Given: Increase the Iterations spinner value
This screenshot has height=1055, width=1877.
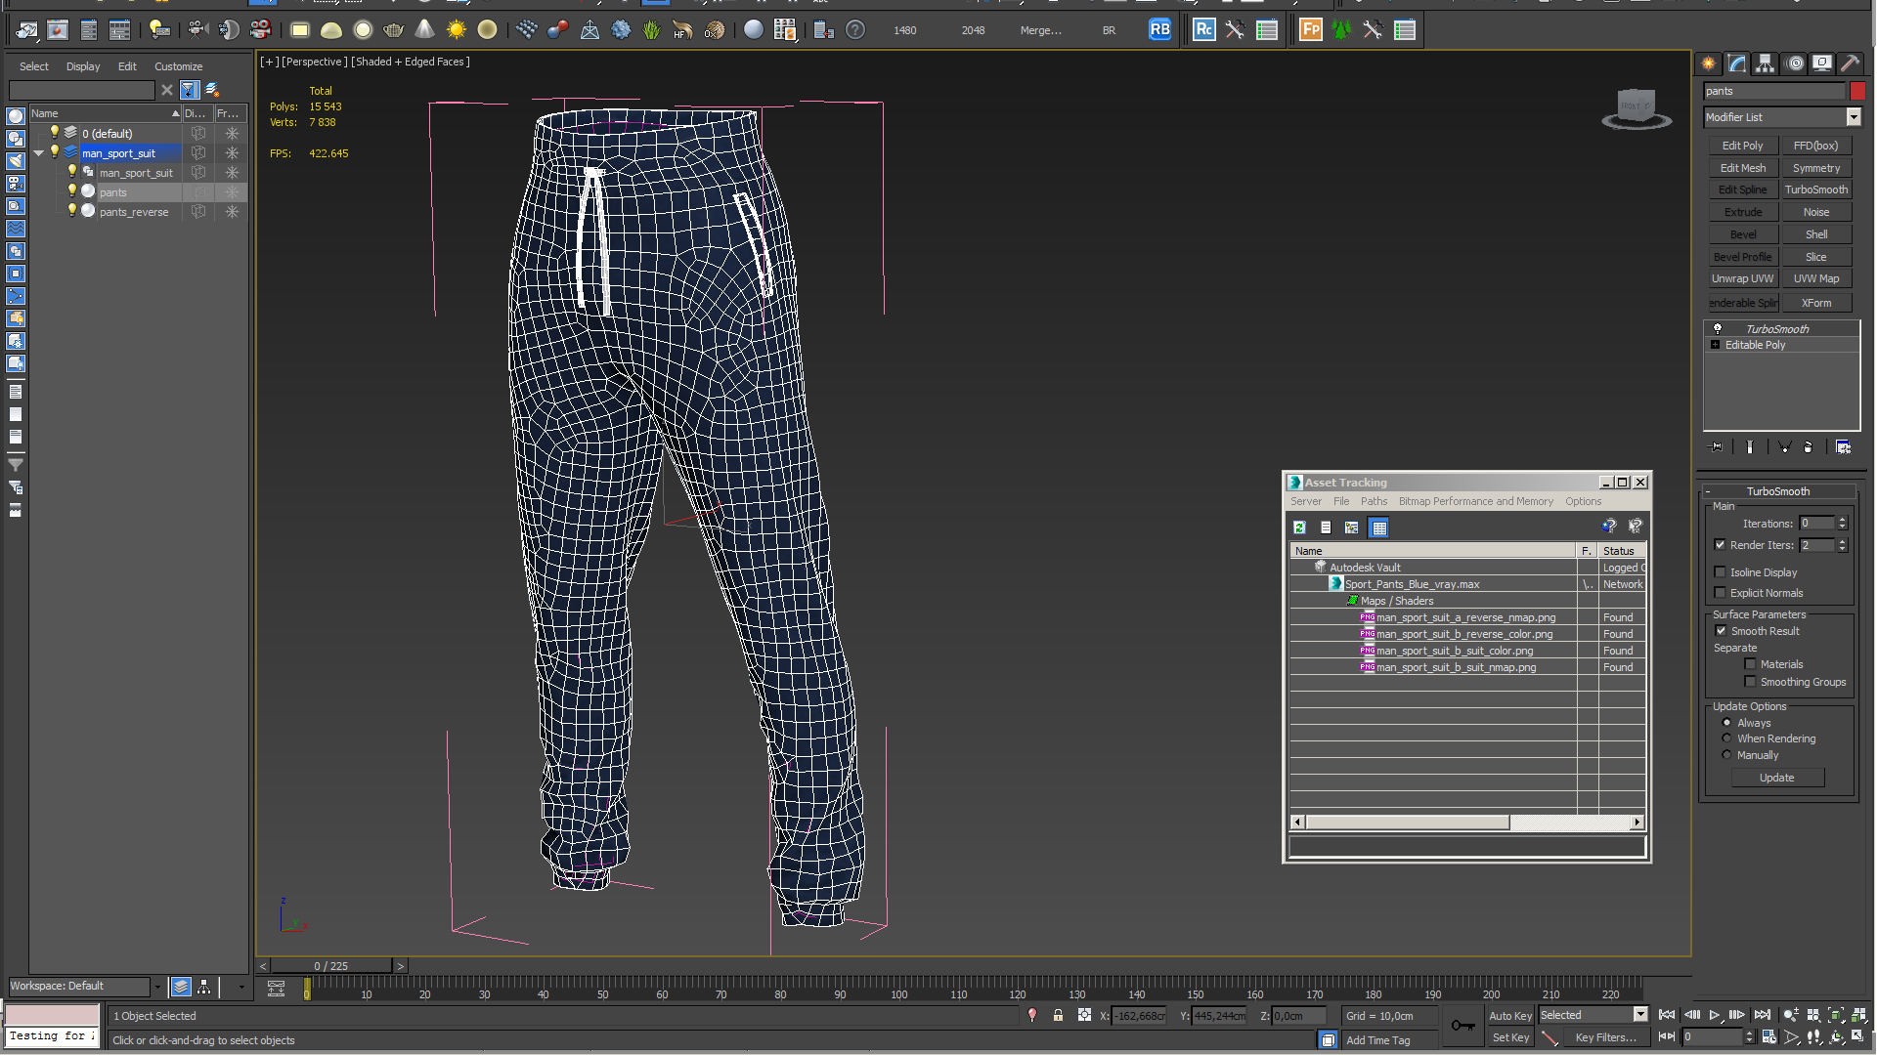Looking at the screenshot, I should point(1843,520).
